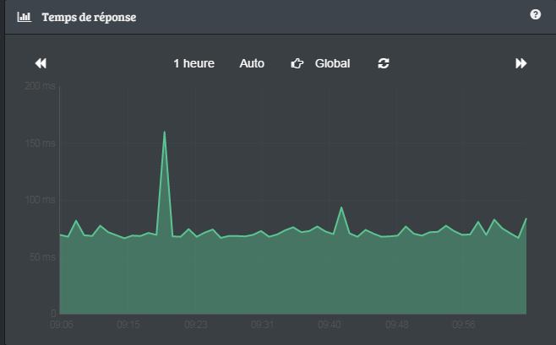Click the last data point at chart's right end

click(x=526, y=219)
